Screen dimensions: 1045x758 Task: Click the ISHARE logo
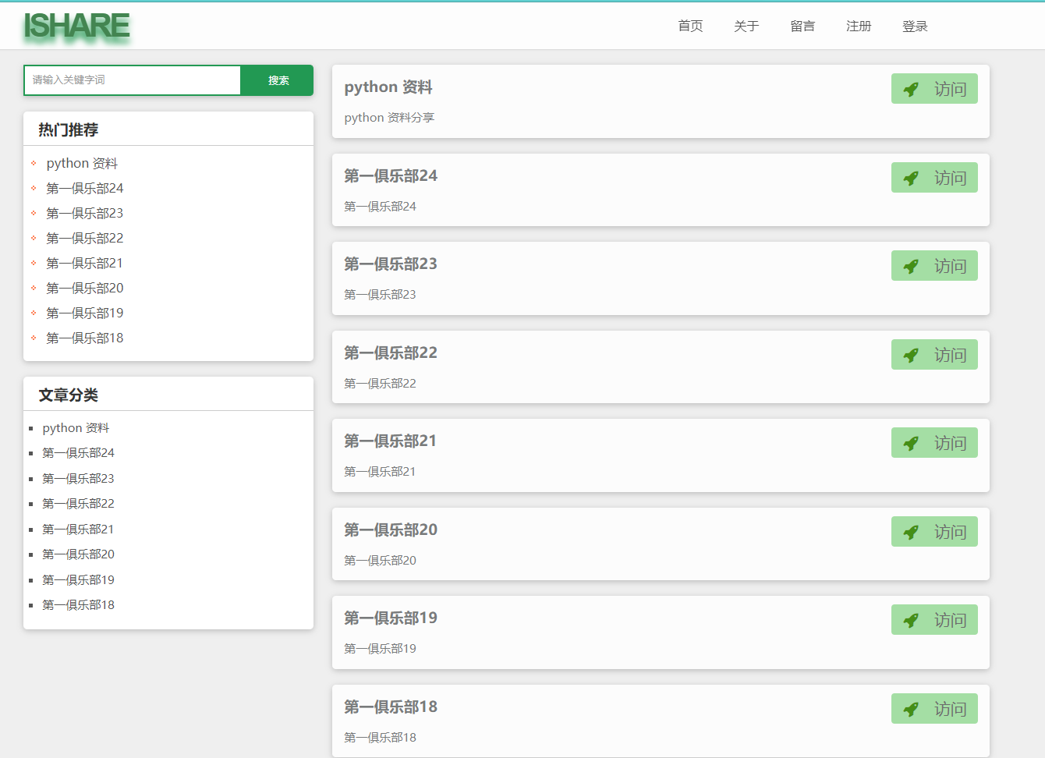tap(76, 26)
